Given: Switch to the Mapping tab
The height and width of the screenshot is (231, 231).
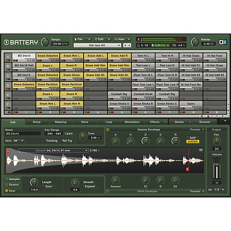Looking at the screenshot, I should 60,122.
